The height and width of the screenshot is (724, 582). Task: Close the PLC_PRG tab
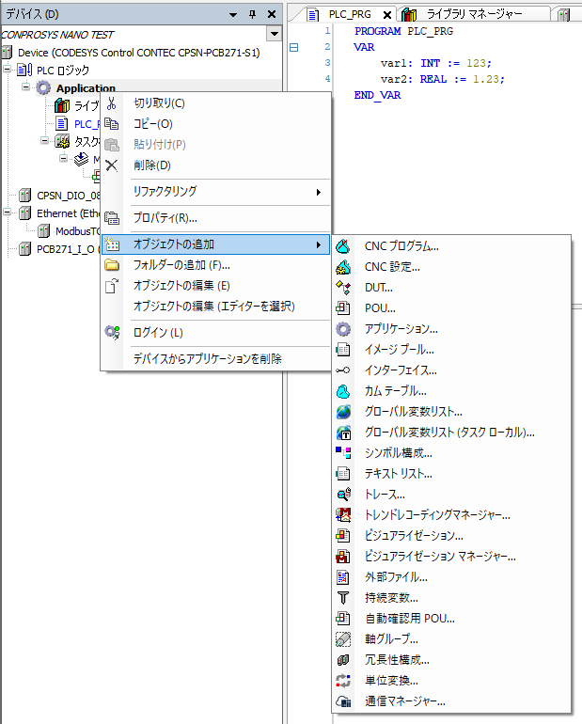[x=387, y=15]
